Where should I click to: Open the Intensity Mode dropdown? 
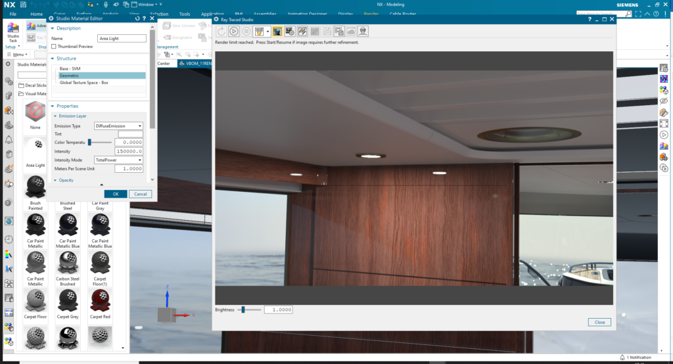pos(118,160)
